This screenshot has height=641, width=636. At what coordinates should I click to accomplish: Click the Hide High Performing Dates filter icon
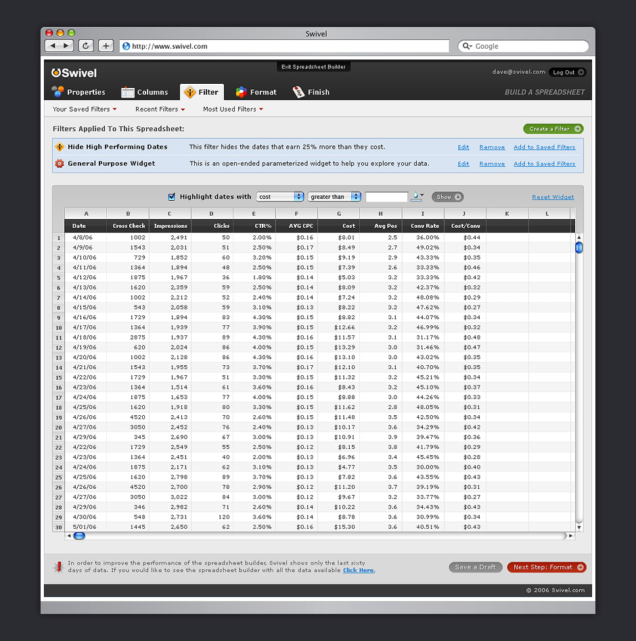pyautogui.click(x=60, y=147)
